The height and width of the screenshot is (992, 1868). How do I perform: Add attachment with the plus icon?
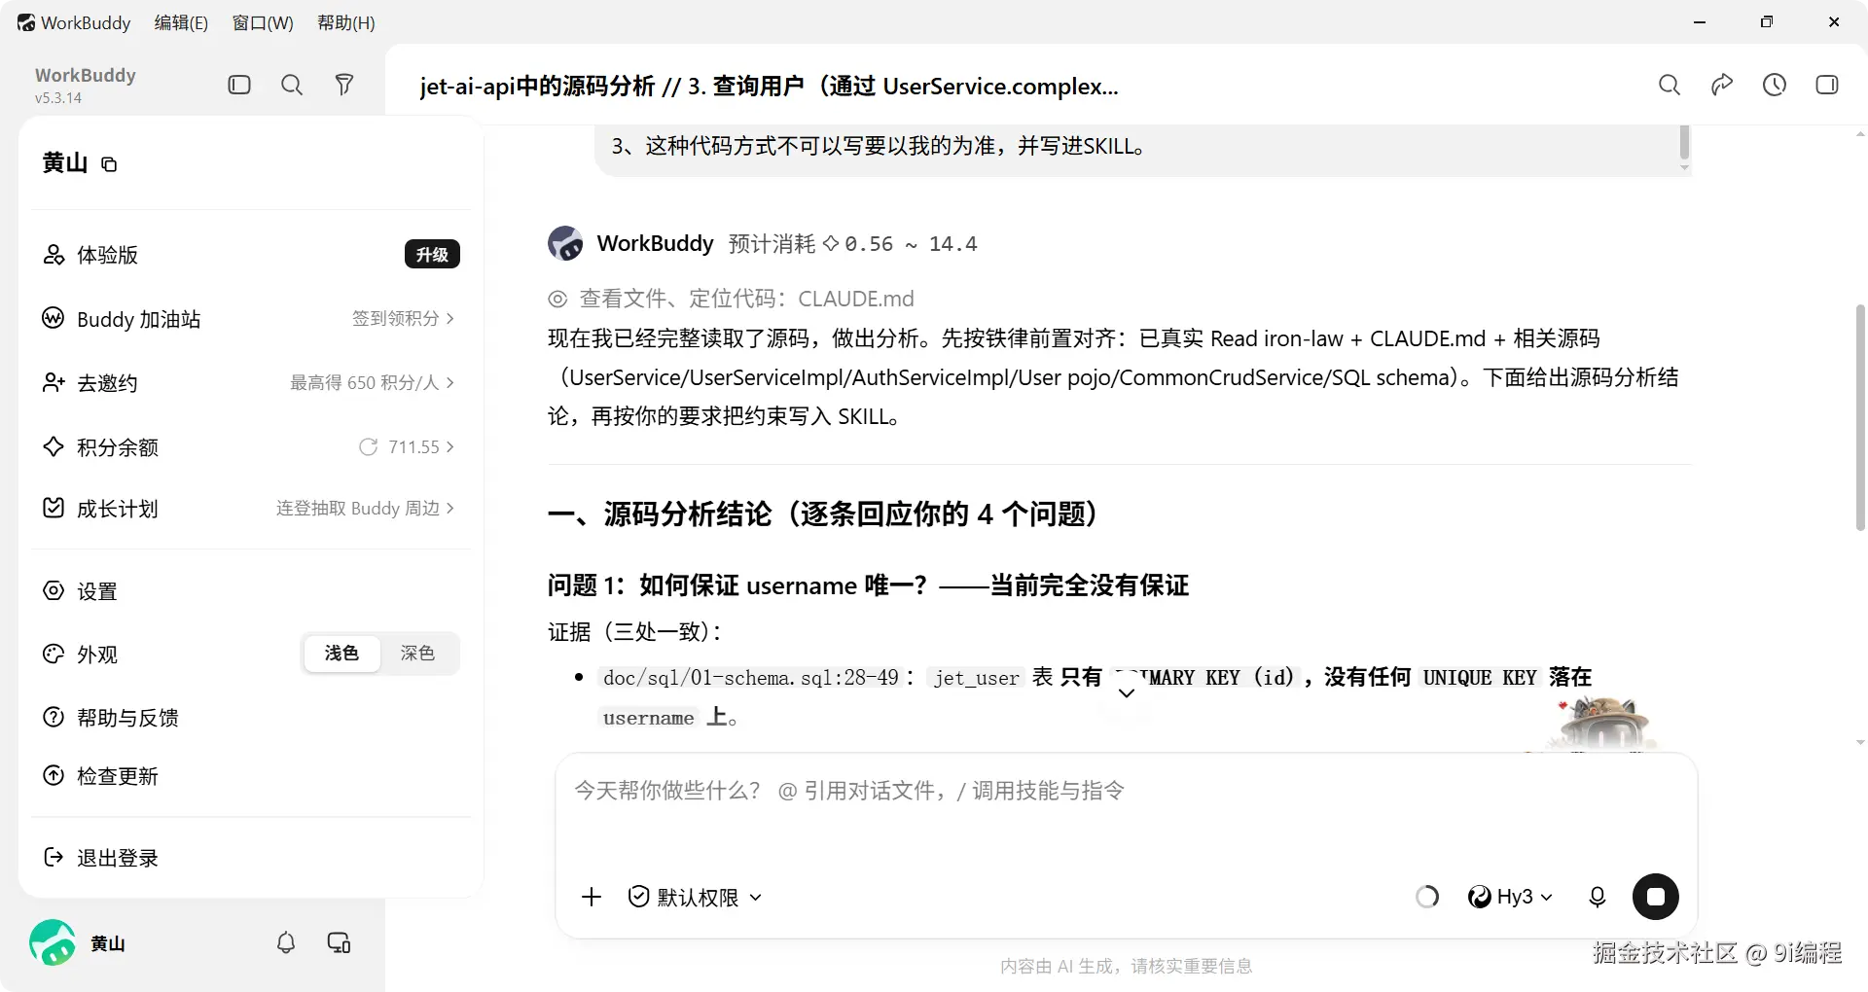click(592, 897)
